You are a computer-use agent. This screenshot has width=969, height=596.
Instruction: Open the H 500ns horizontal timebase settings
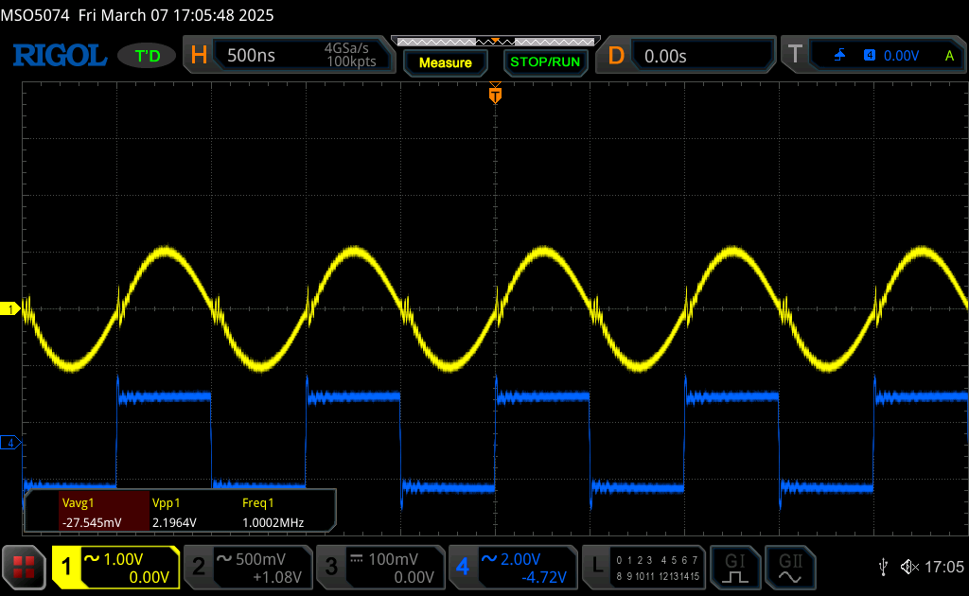click(x=289, y=56)
